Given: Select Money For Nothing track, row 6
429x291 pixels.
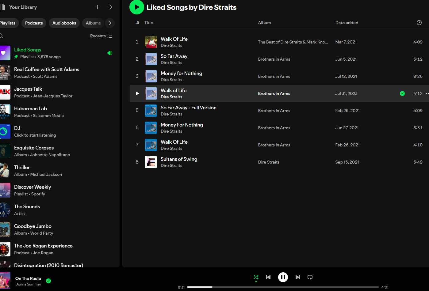Looking at the screenshot, I should (182, 125).
